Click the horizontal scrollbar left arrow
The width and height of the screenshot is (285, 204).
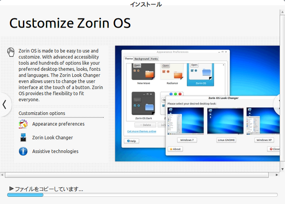[2, 175]
